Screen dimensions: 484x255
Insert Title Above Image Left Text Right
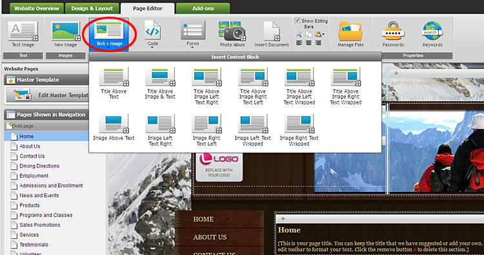207,86
